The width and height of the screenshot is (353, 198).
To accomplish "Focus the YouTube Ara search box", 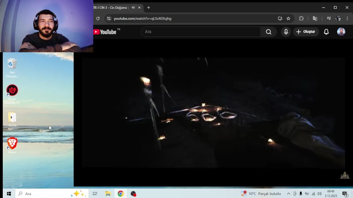I will click(x=200, y=32).
